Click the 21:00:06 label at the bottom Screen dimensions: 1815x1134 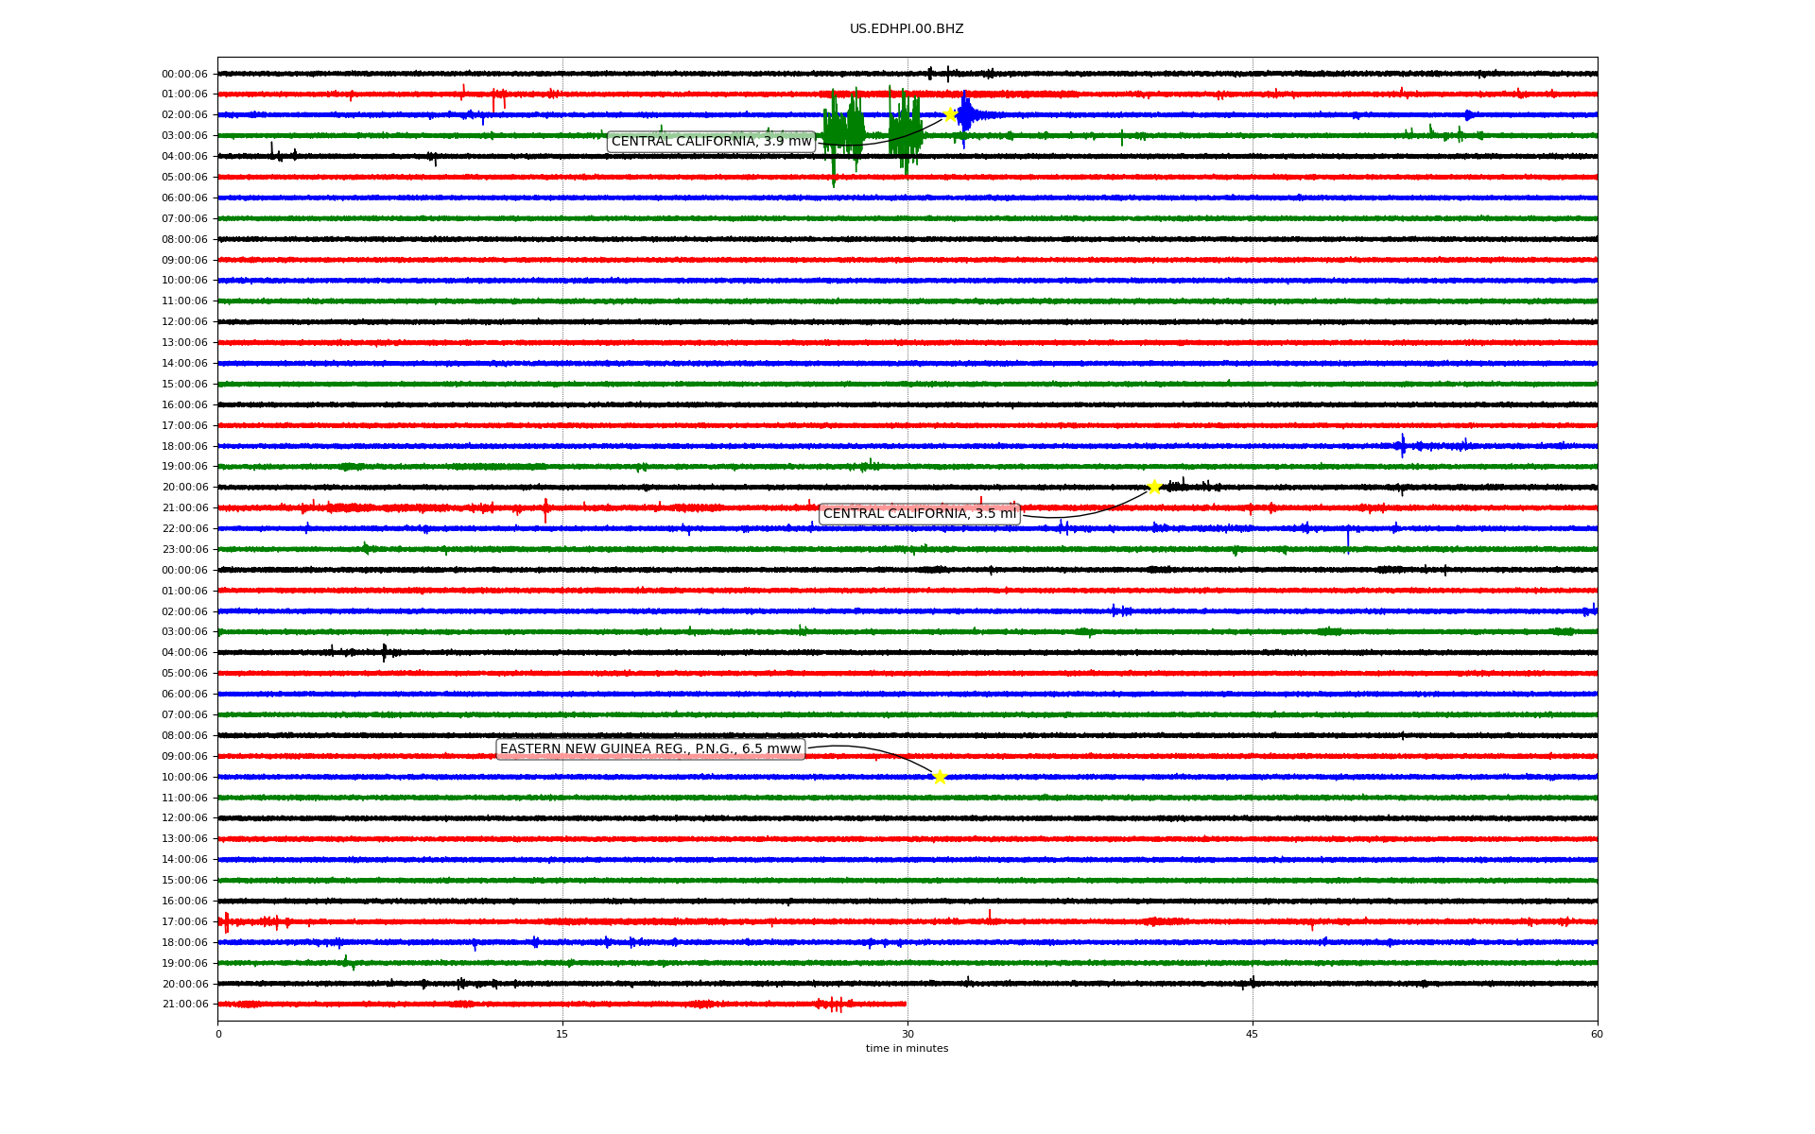(x=184, y=1004)
